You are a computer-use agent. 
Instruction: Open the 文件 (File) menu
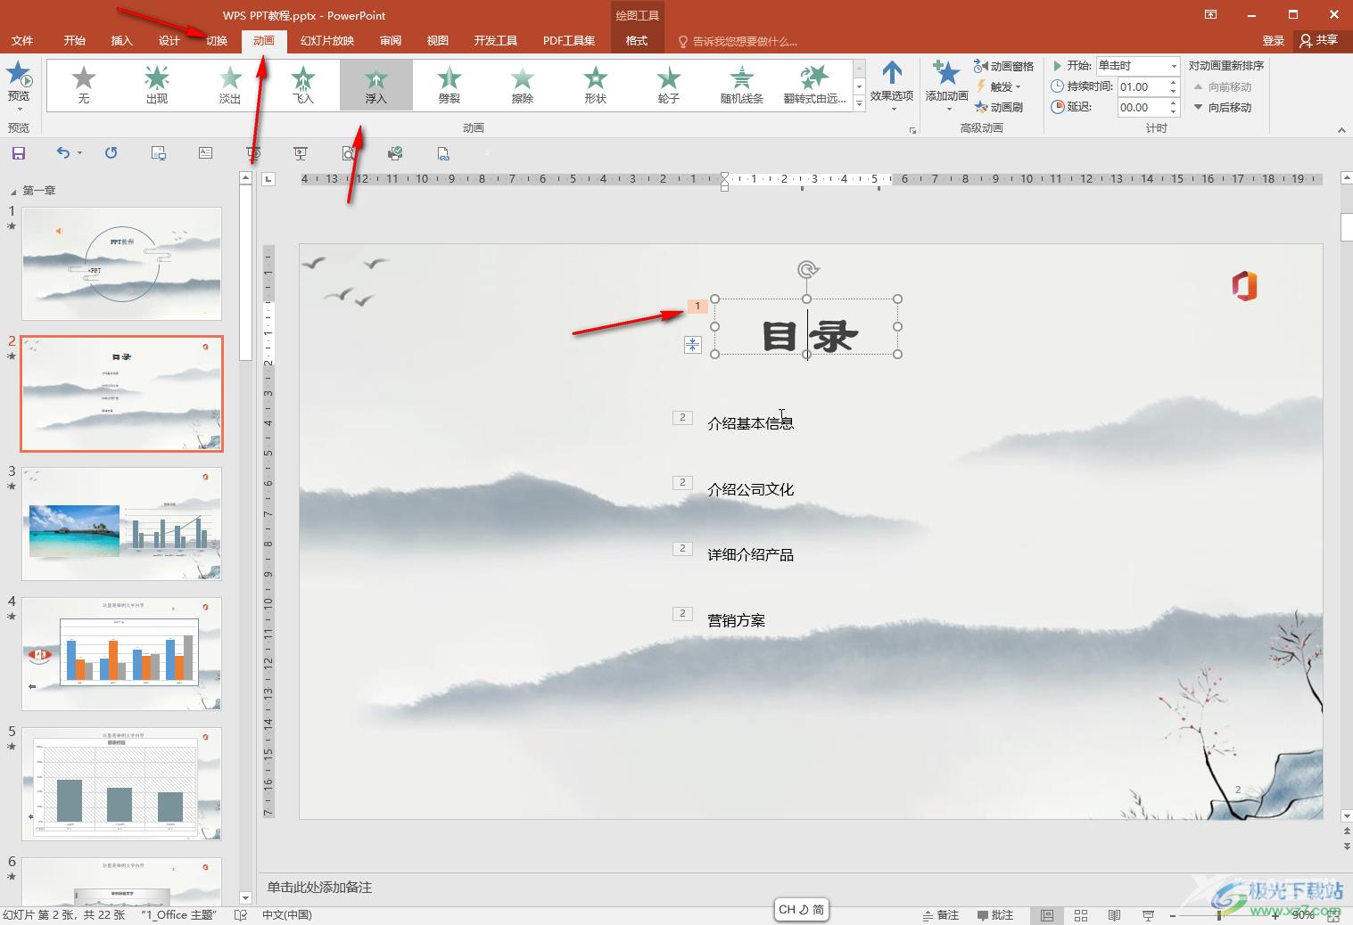(22, 41)
